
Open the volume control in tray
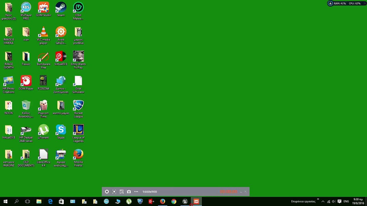tap(334, 201)
